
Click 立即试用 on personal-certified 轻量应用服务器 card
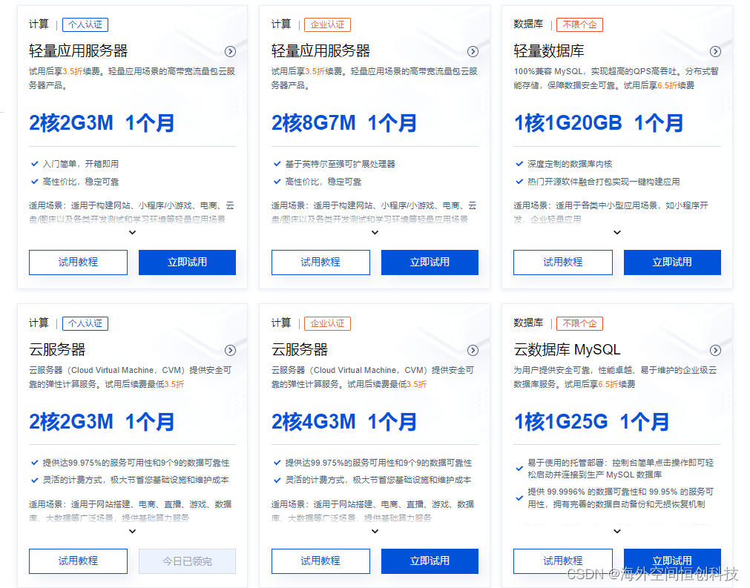pyautogui.click(x=187, y=262)
